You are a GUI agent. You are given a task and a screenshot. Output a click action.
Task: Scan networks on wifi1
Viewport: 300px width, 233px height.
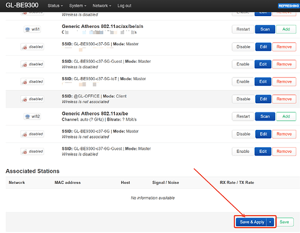tap(265, 29)
